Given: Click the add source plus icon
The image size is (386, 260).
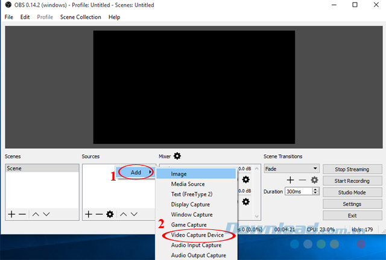Looking at the screenshot, I should 88,214.
